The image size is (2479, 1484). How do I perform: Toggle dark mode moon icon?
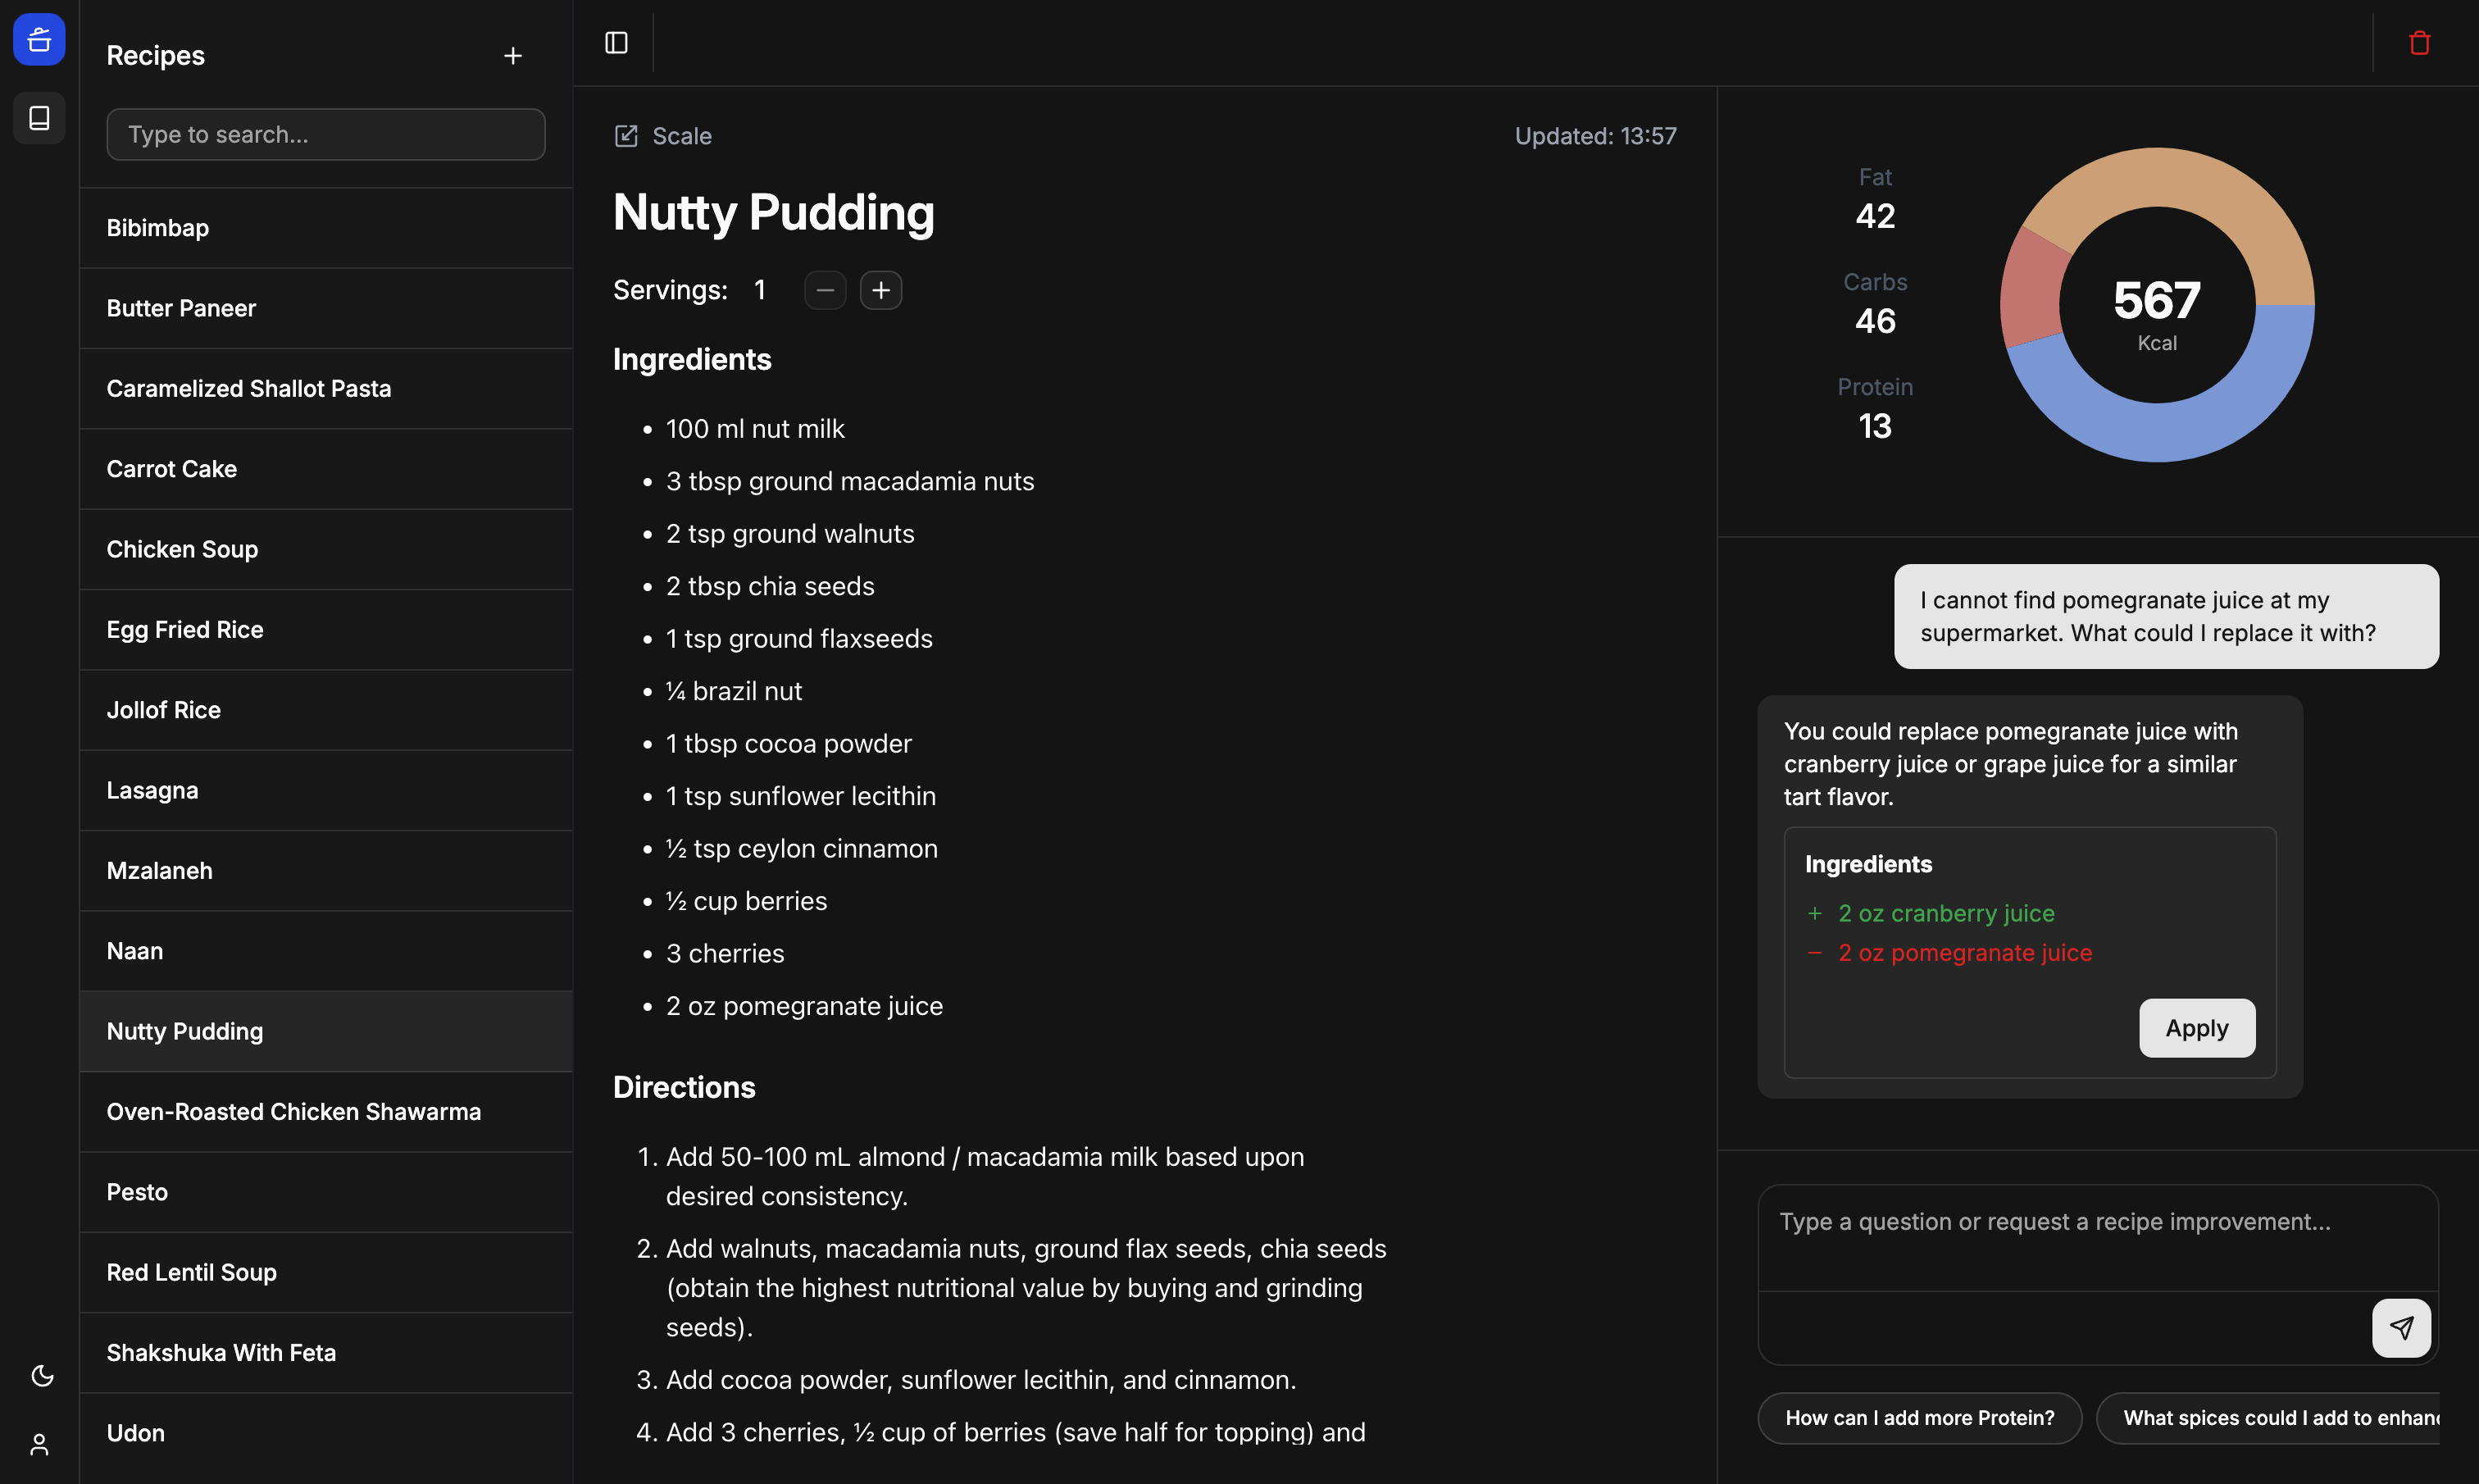point(42,1376)
